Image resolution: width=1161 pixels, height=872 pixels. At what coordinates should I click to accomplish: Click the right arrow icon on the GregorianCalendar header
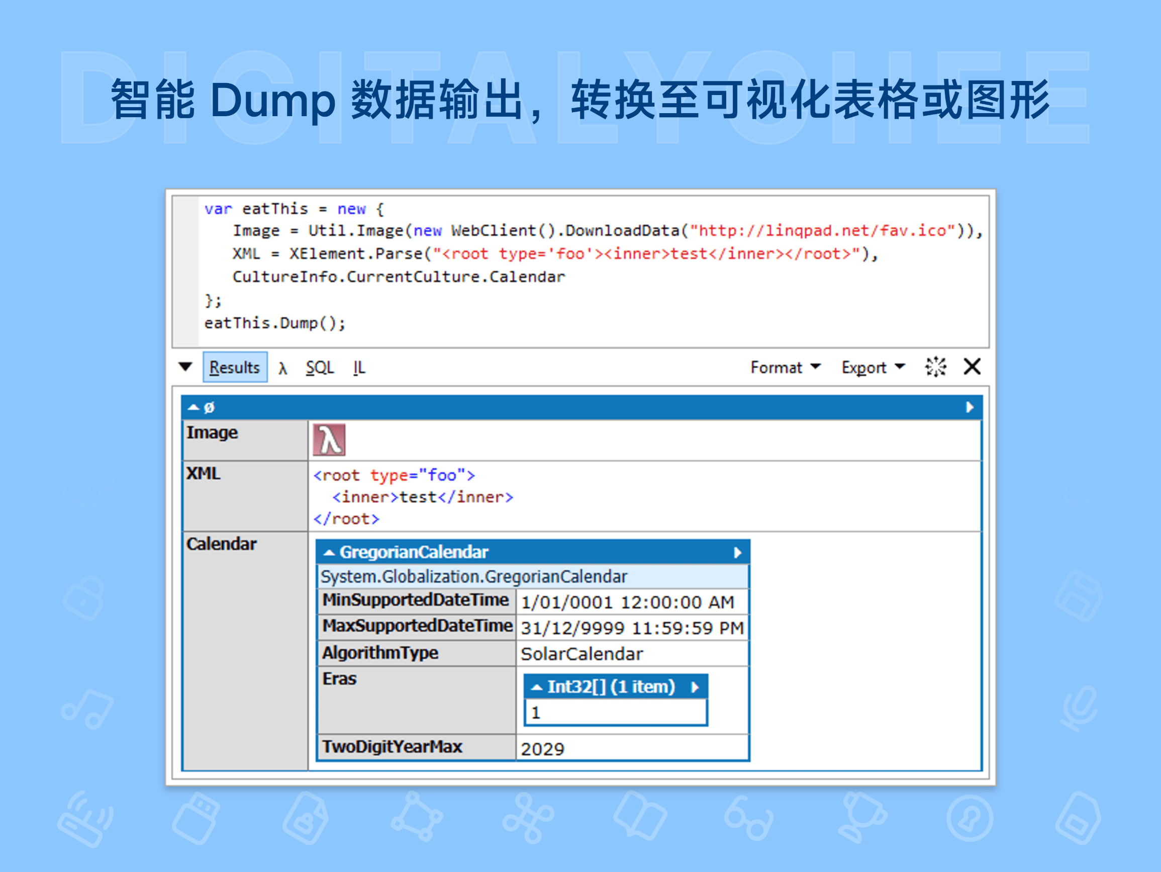[737, 552]
